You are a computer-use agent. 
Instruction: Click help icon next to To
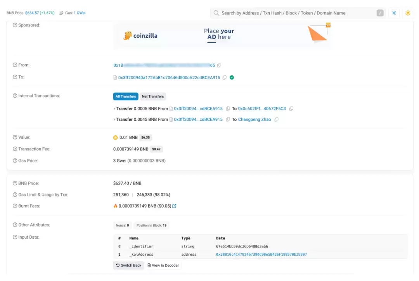click(15, 77)
